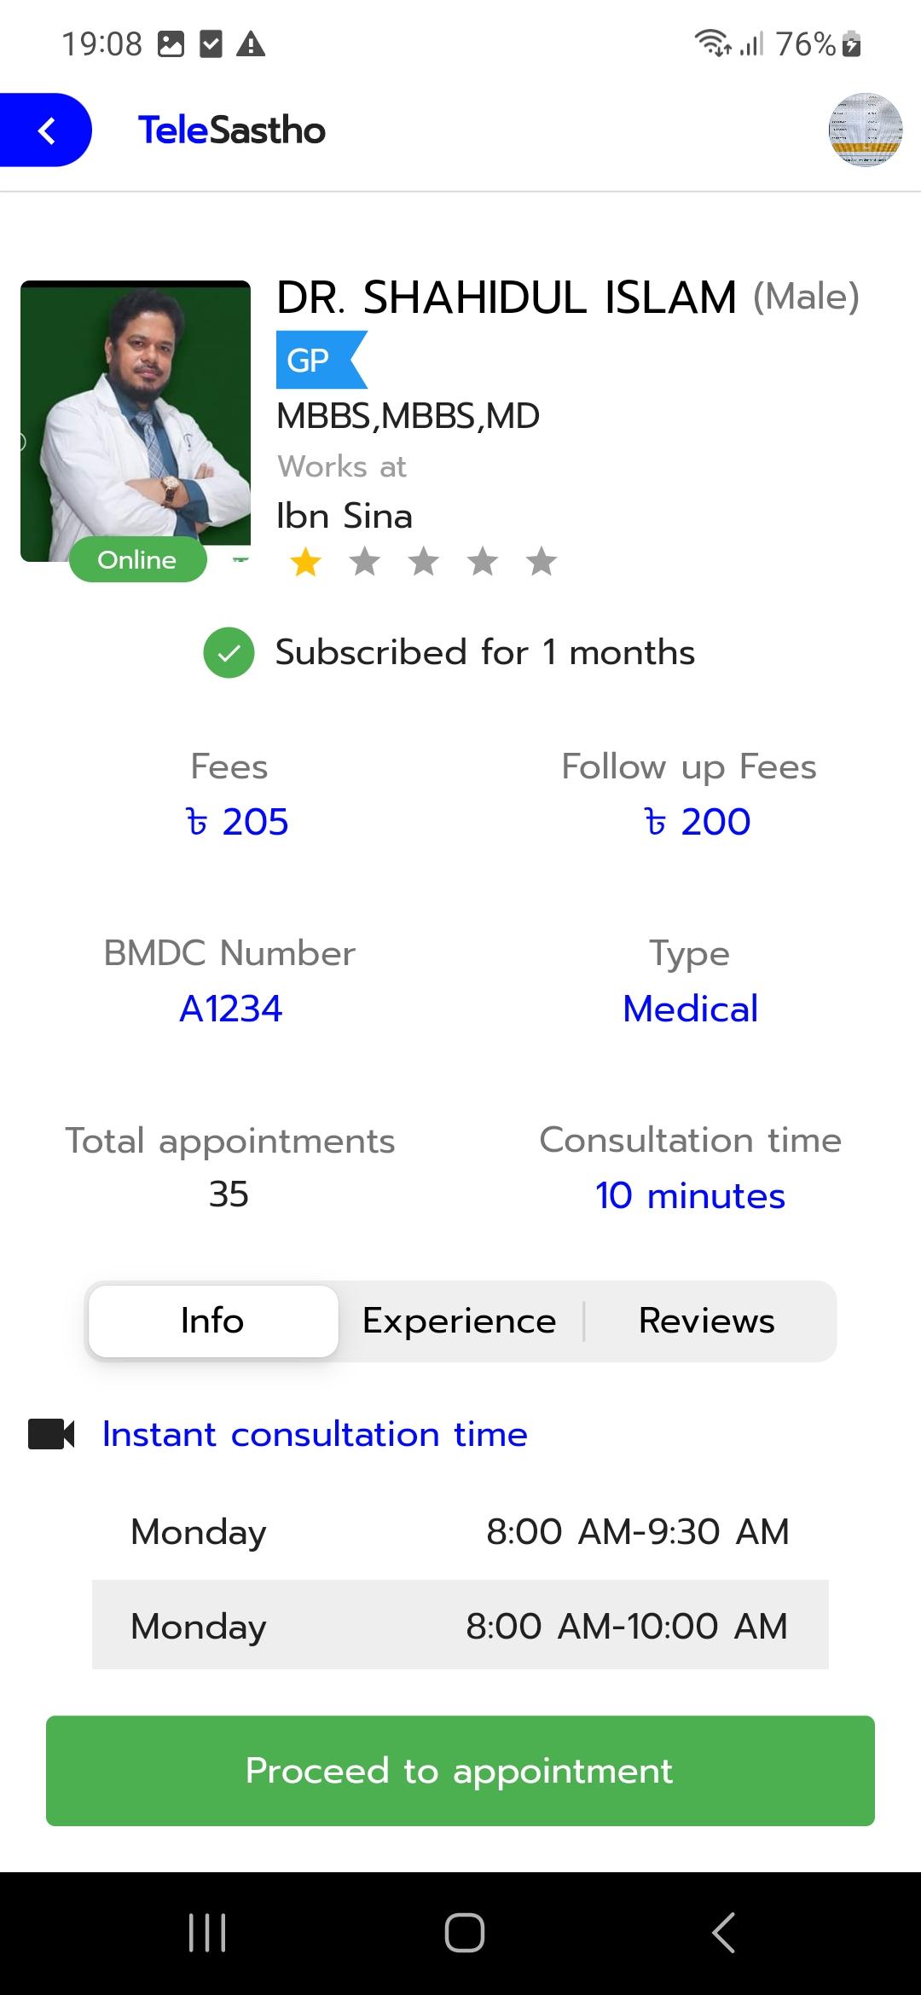This screenshot has height=1995, width=921.
Task: Tap the TeleSastho logo
Action: click(x=231, y=130)
